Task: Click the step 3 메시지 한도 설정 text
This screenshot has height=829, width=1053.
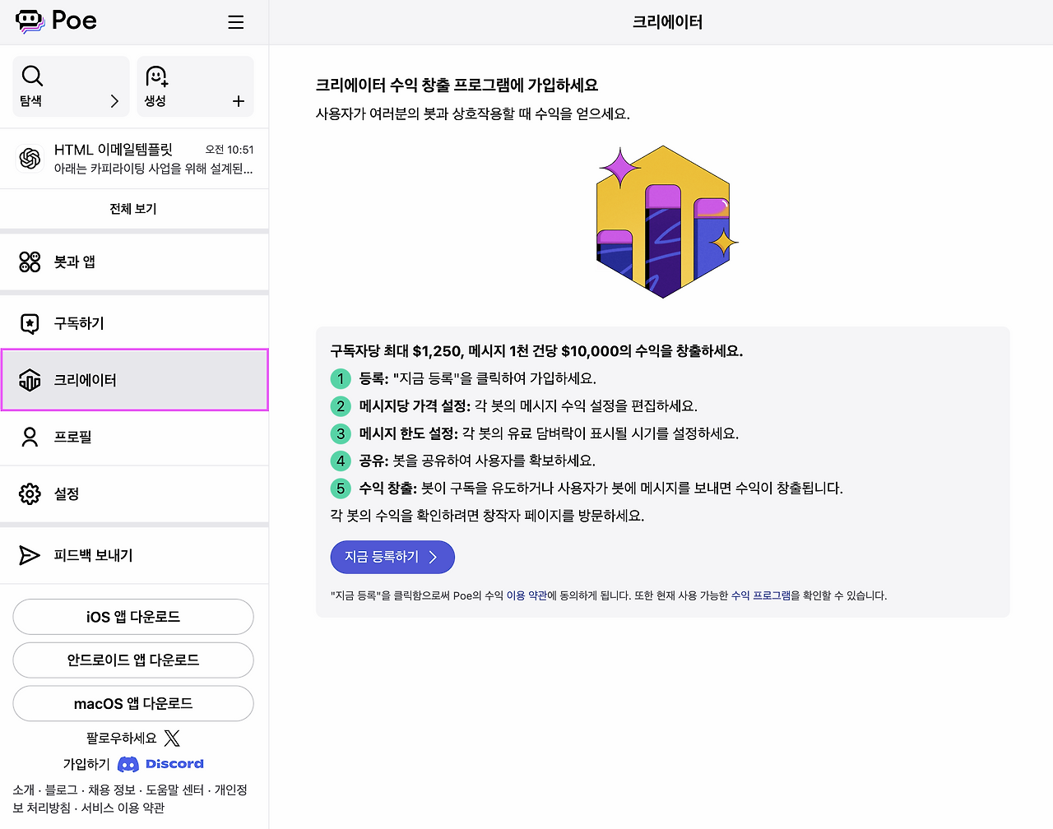Action: pos(549,433)
